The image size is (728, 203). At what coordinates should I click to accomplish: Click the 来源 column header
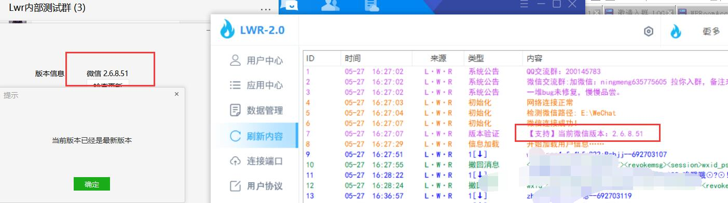[x=438, y=58]
